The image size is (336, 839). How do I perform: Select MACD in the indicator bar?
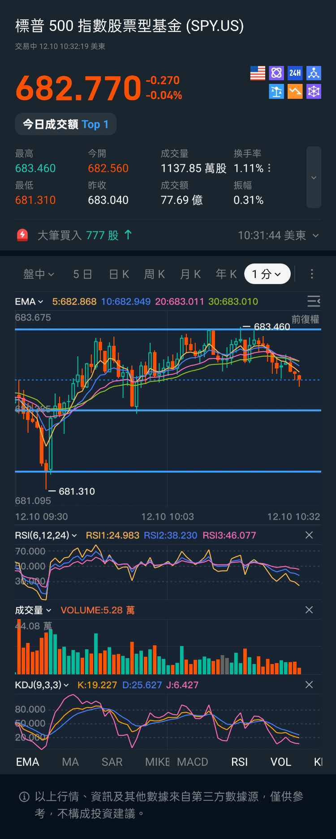tap(193, 762)
